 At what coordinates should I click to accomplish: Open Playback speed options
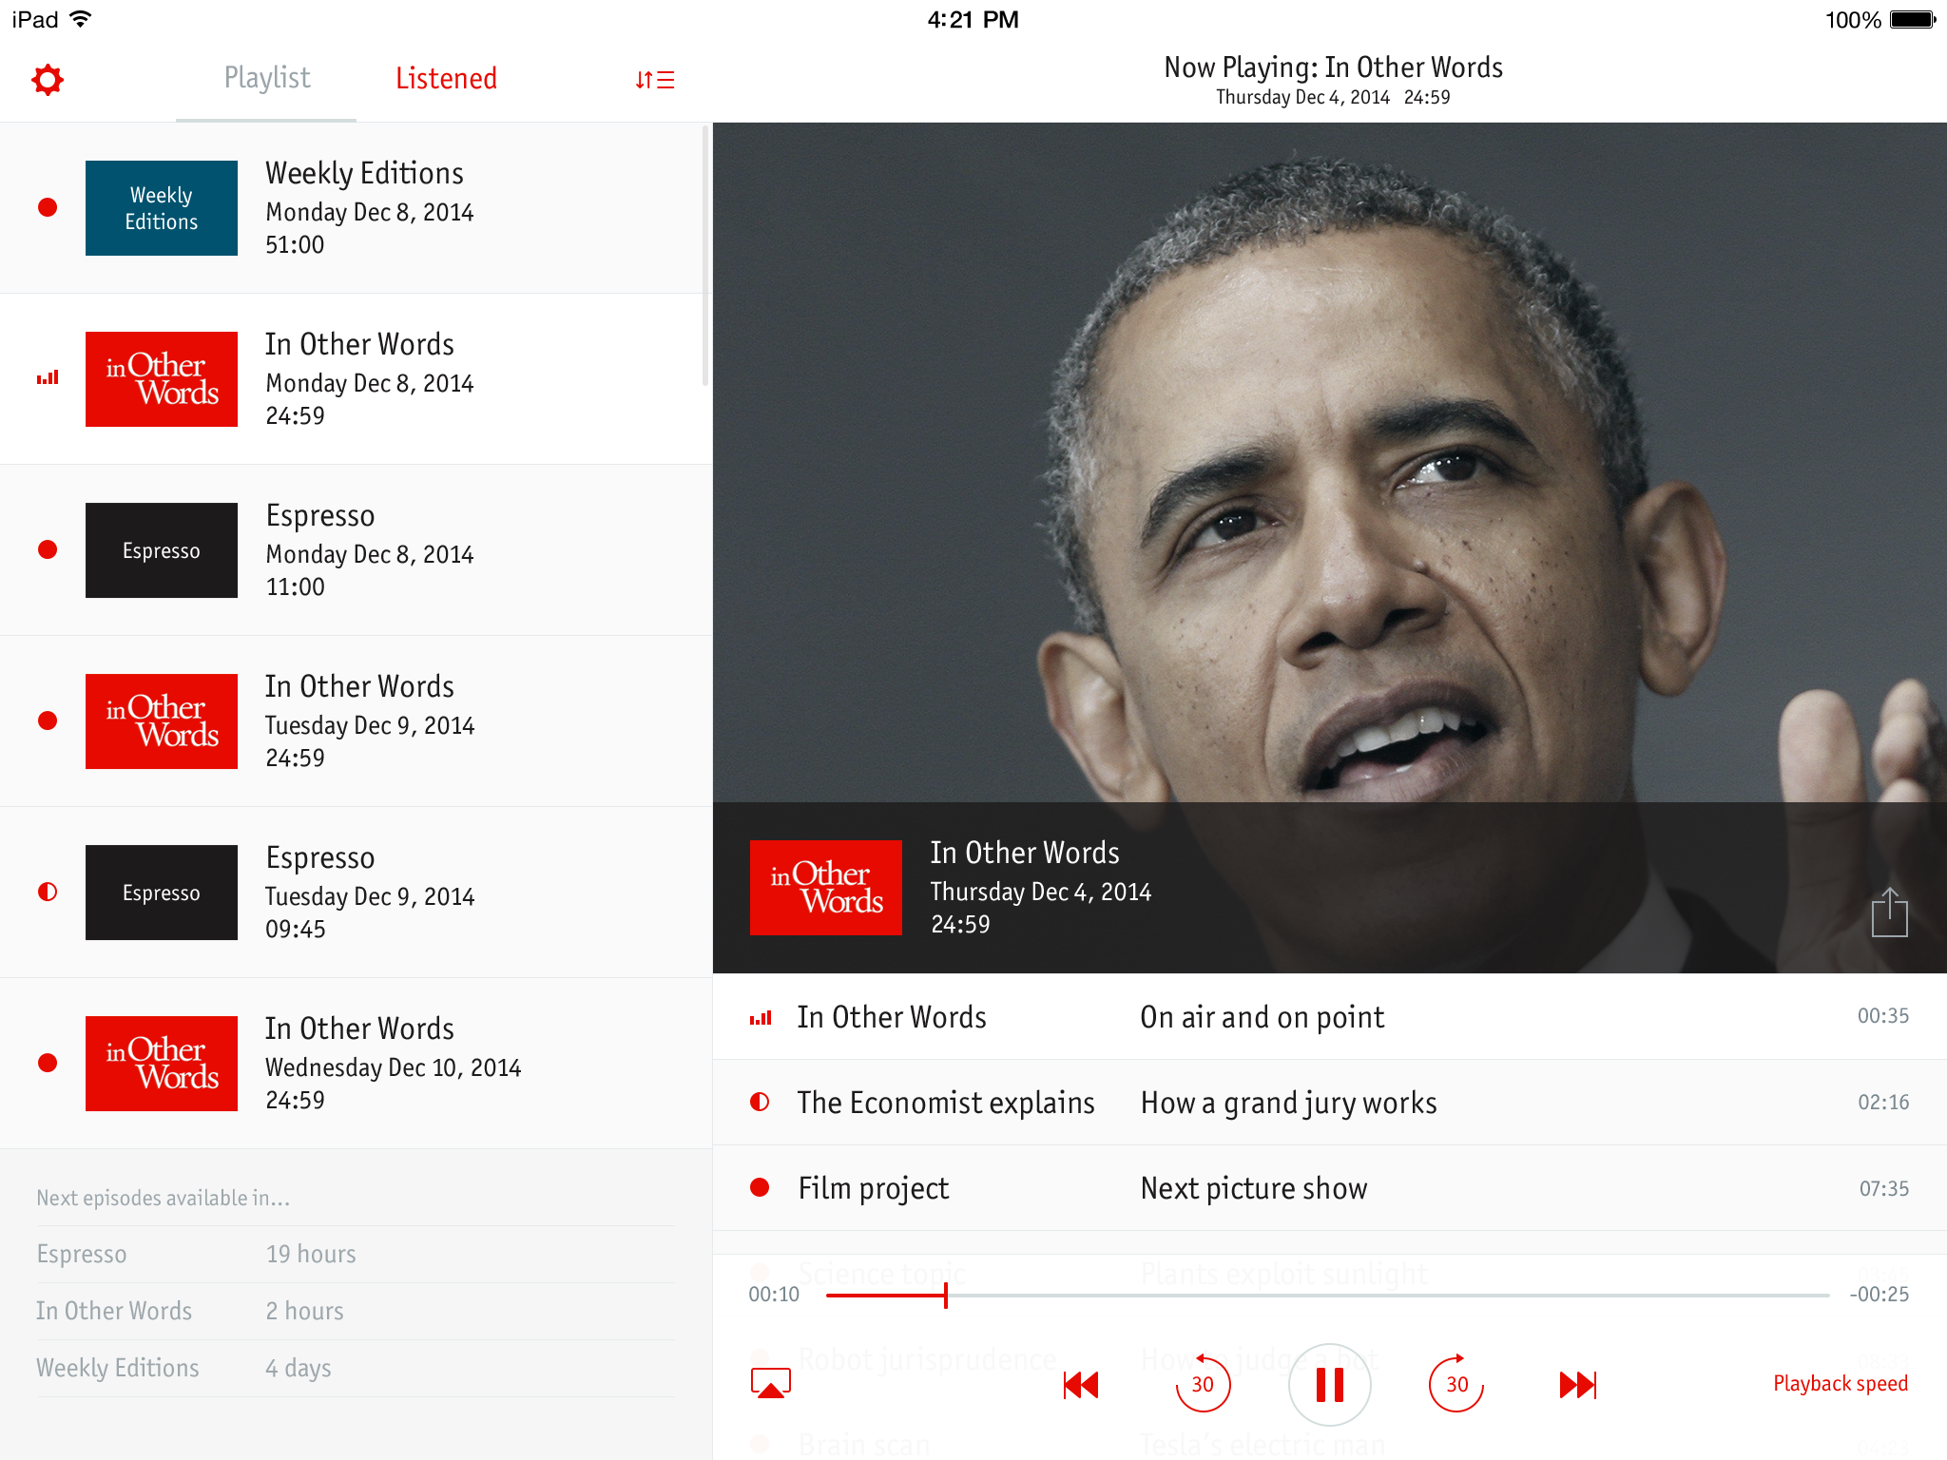(x=1841, y=1384)
